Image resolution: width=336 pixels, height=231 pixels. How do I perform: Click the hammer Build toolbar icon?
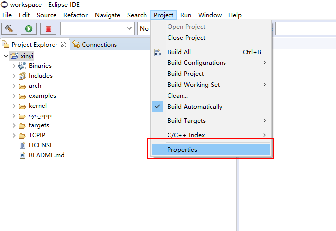click(x=9, y=29)
